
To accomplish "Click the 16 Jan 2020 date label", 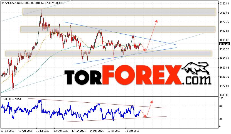I will coord(8,131).
